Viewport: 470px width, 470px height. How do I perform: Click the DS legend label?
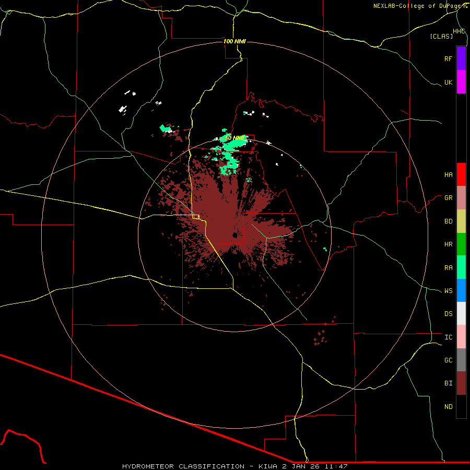(x=448, y=314)
